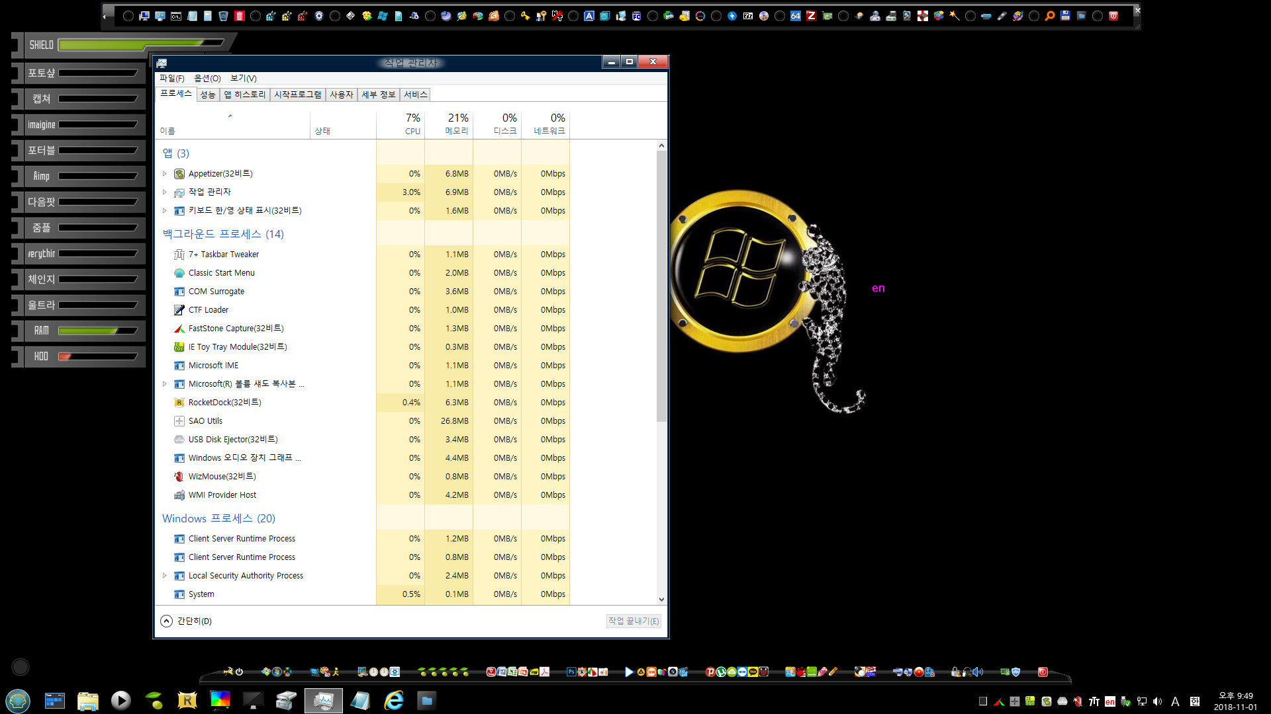
Task: Toggle the red en language indicator in tray
Action: point(1110,701)
